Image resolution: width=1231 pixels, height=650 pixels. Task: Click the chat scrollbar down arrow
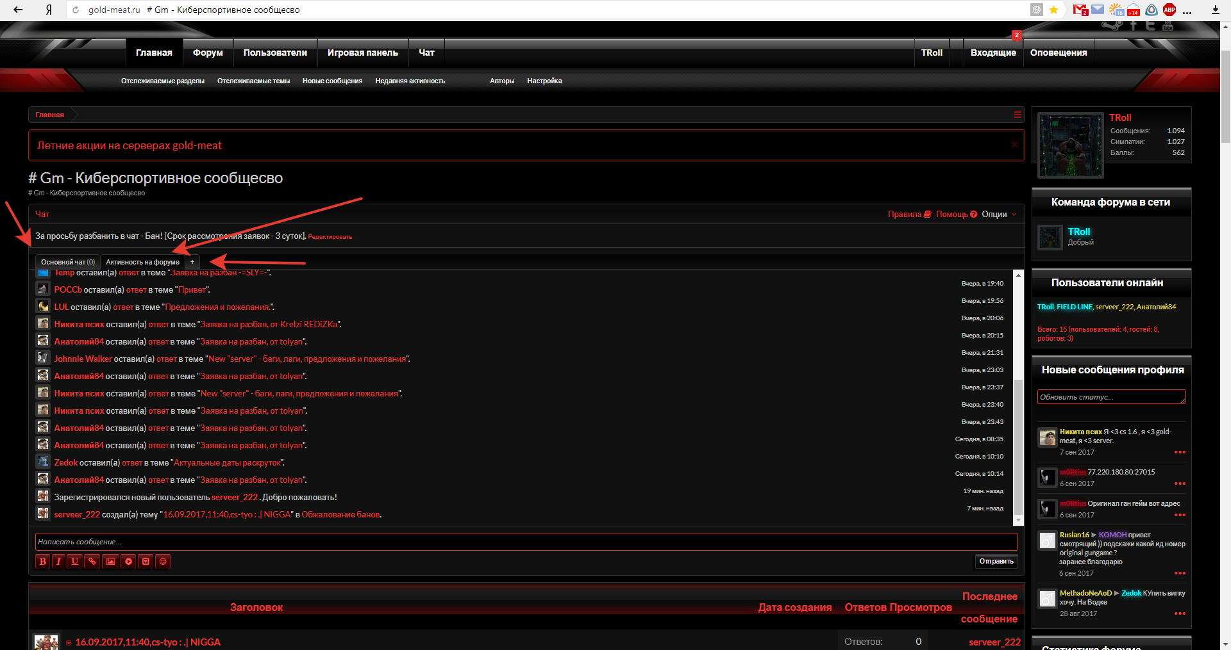point(1018,520)
